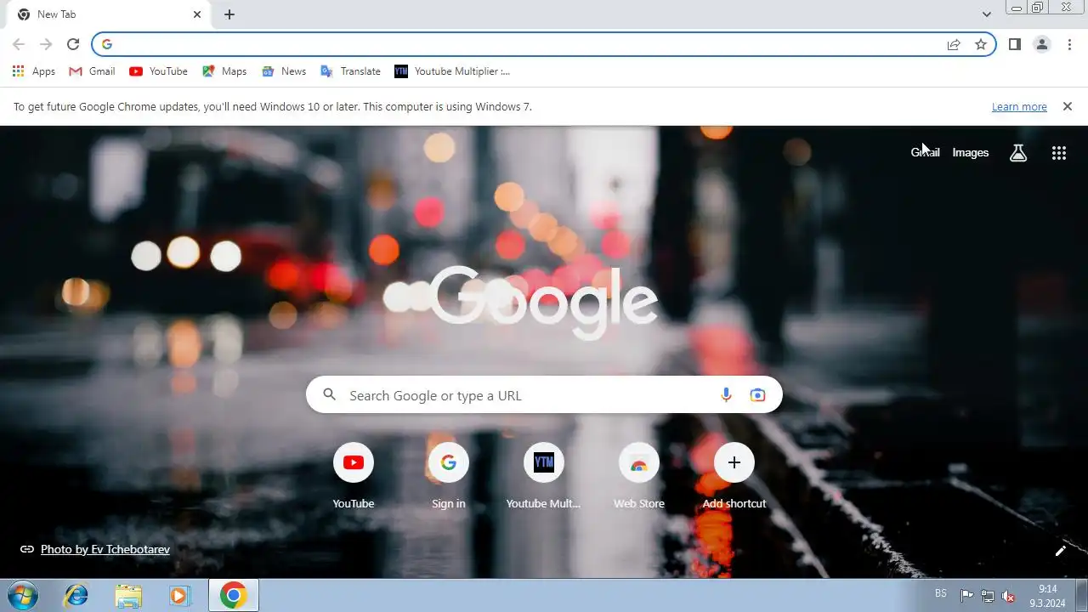Viewport: 1088px width, 612px height.
Task: Open the Web Store shortcut tile
Action: pos(639,477)
